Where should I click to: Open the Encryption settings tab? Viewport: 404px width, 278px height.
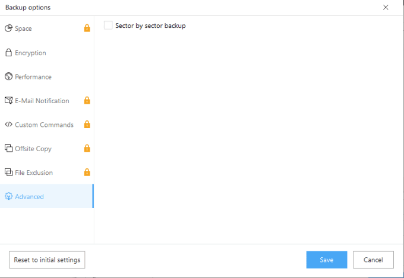[30, 53]
